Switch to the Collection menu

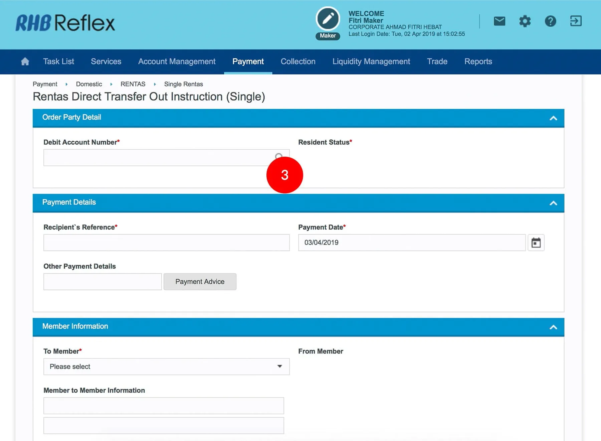(x=298, y=61)
